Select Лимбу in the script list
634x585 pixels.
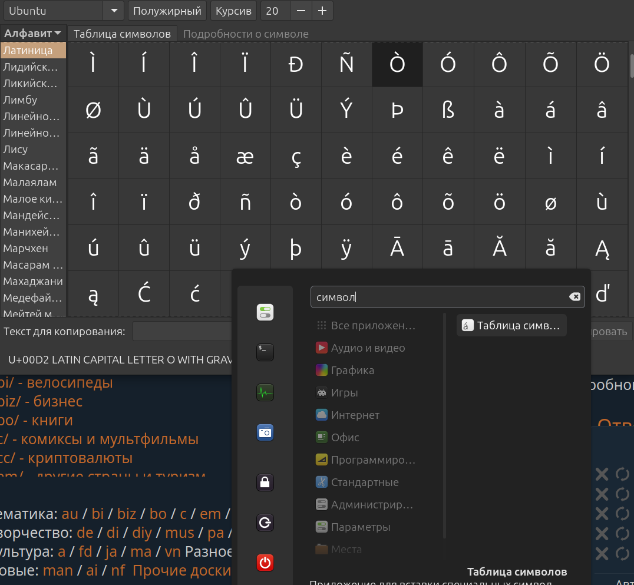[33, 100]
